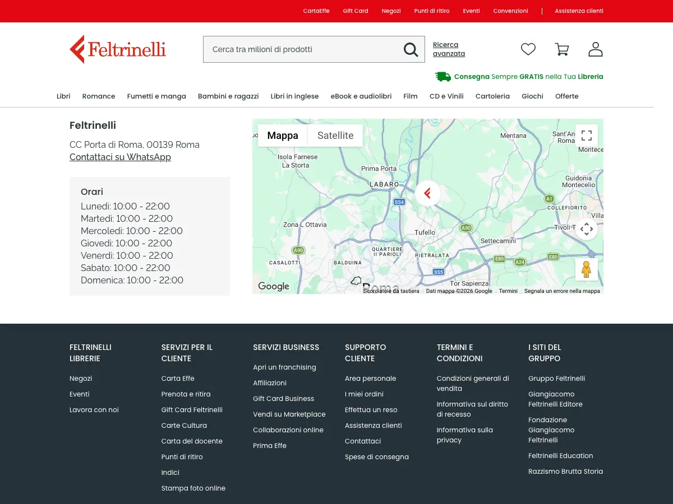The image size is (673, 504).
Task: Open the Giochi menu
Action: click(532, 96)
